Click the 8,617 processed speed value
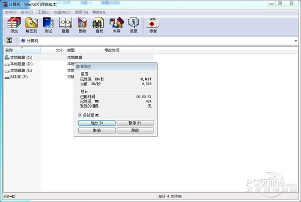This screenshot has height=202, width=301. (x=145, y=79)
